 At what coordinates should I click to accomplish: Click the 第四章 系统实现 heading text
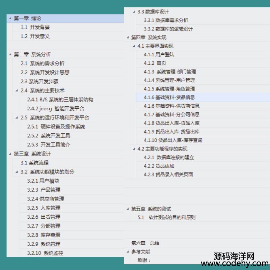(x=149, y=37)
